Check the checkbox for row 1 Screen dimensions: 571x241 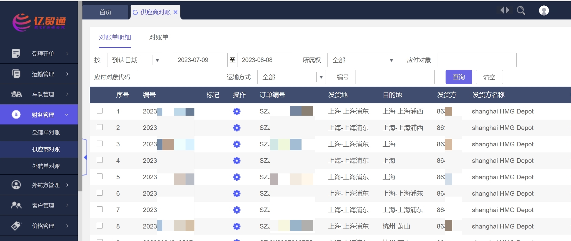click(x=99, y=111)
